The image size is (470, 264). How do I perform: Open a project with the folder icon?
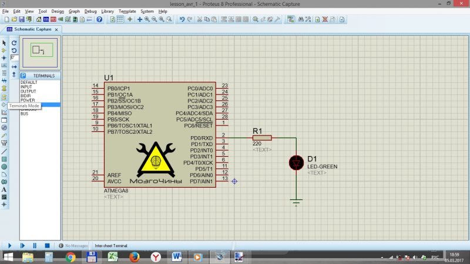[14, 19]
